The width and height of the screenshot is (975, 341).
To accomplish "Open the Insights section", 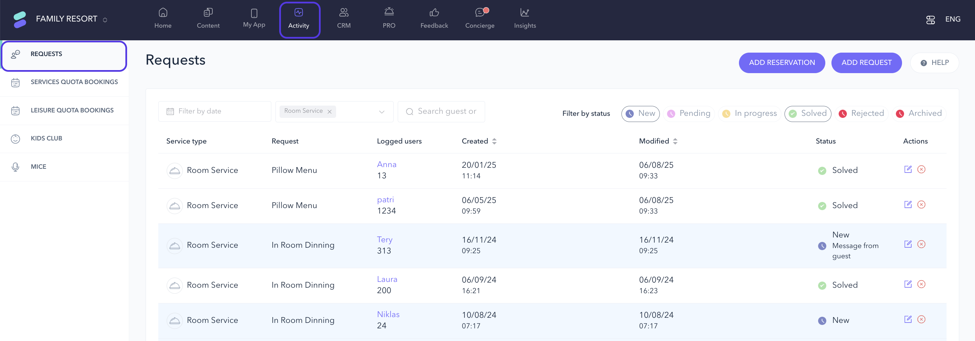I will [x=524, y=18].
